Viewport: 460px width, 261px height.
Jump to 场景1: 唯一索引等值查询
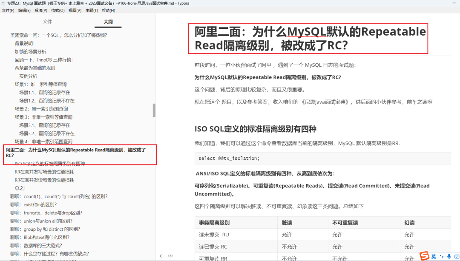click(x=41, y=84)
